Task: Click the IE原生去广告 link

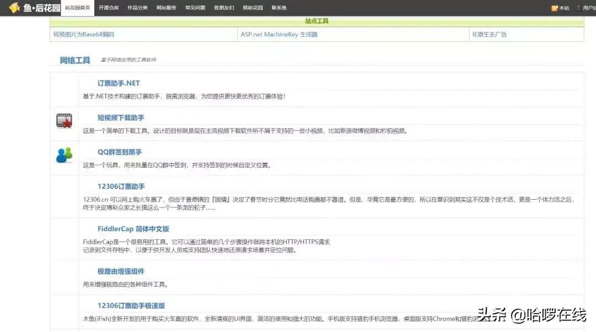Action: (x=490, y=34)
